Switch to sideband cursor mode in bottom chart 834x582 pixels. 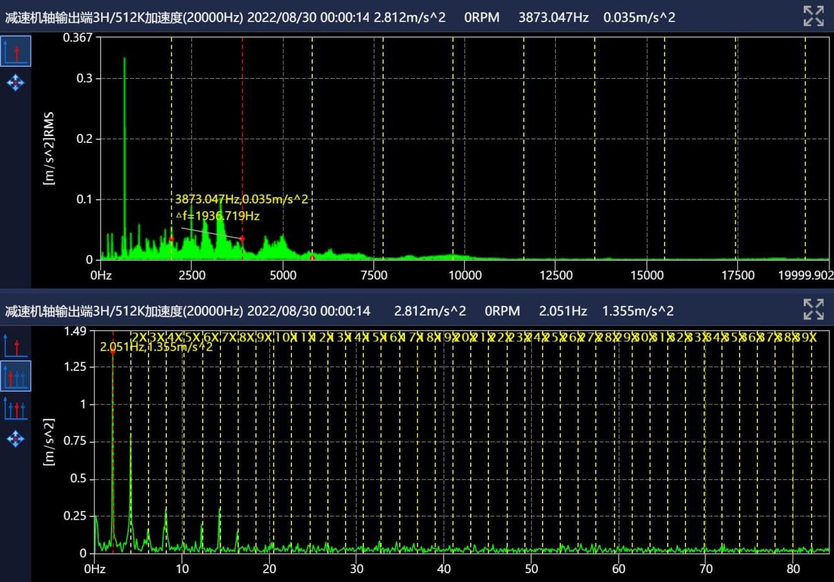(16, 408)
